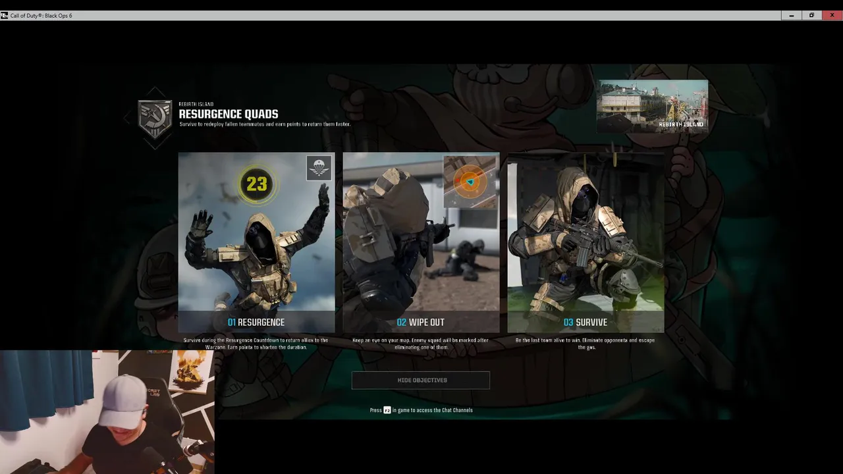Restore down the Call of Duty window
Image resolution: width=843 pixels, height=474 pixels.
tap(811, 15)
